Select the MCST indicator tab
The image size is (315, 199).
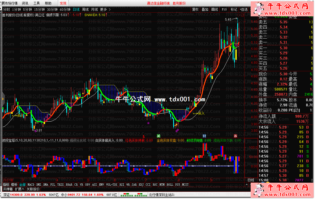[x=185, y=185]
